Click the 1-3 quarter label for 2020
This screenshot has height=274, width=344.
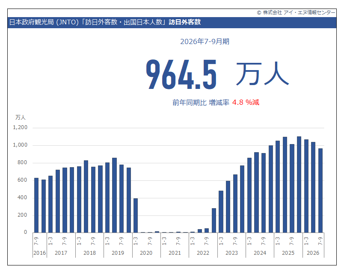[136, 241]
